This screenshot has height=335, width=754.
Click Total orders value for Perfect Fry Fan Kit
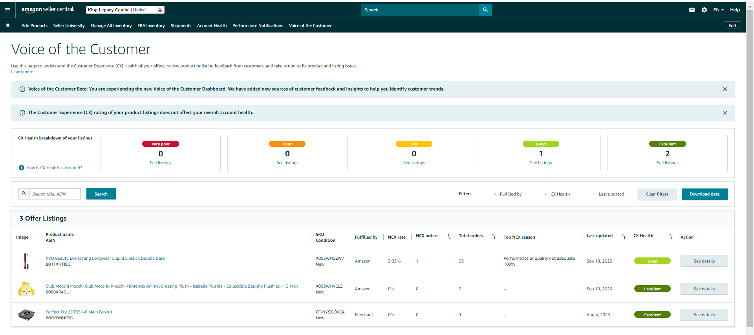coord(460,315)
